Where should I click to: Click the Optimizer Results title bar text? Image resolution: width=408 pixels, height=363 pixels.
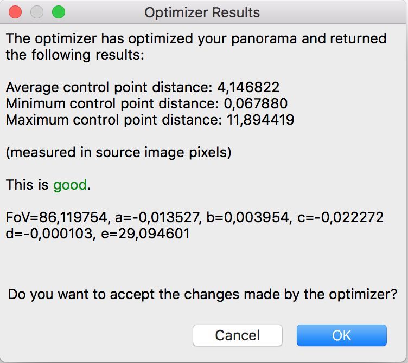tap(202, 12)
